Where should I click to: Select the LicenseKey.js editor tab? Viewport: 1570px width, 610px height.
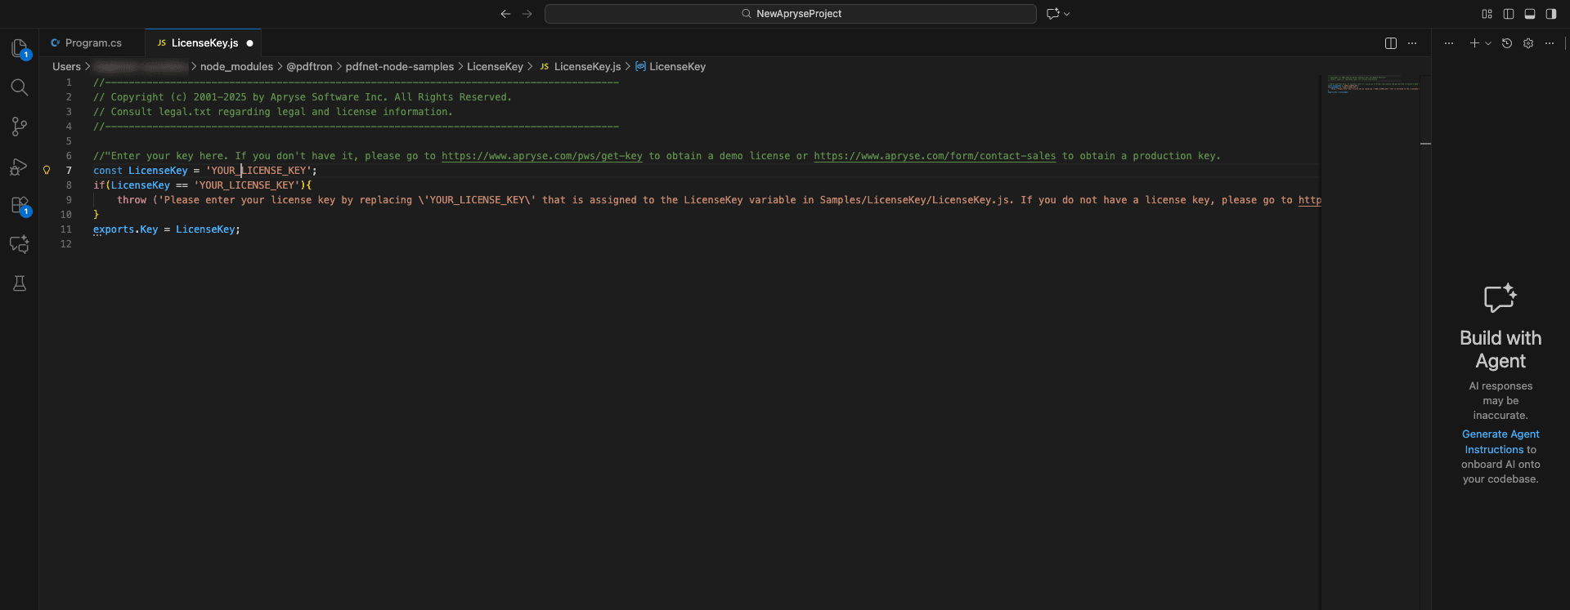pos(204,43)
